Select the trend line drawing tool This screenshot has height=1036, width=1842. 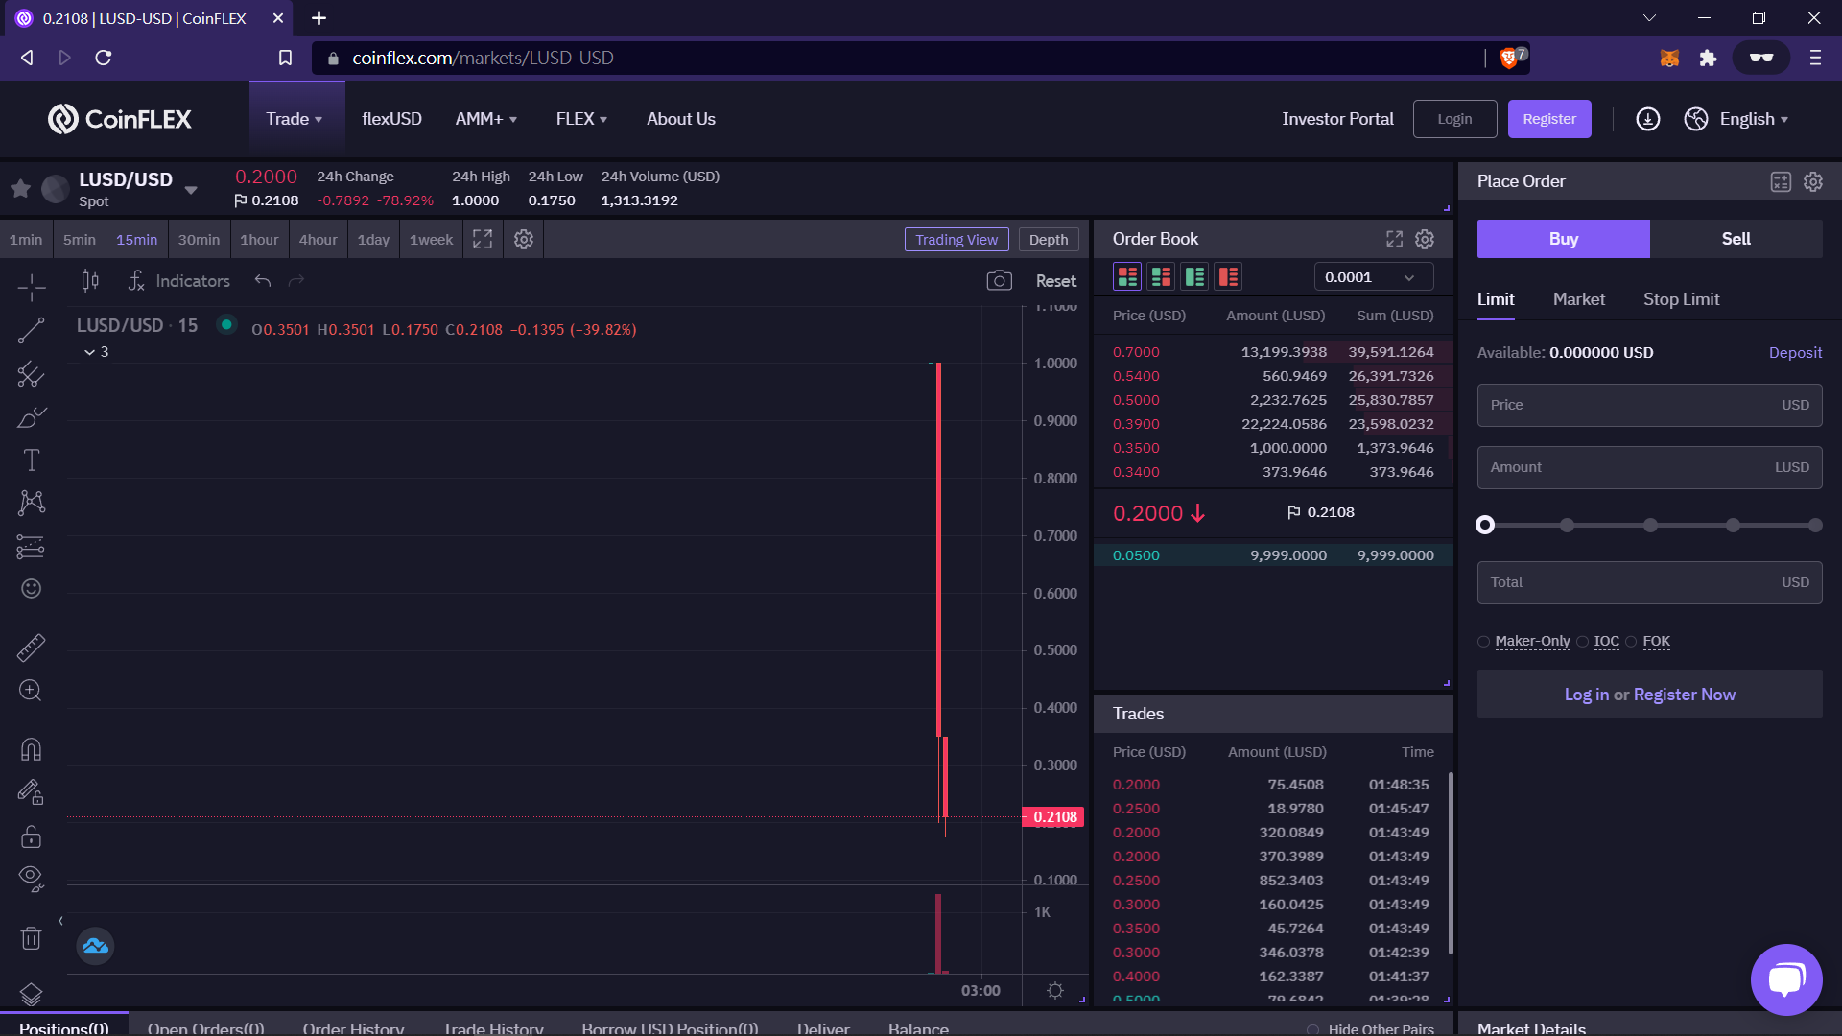pyautogui.click(x=31, y=330)
